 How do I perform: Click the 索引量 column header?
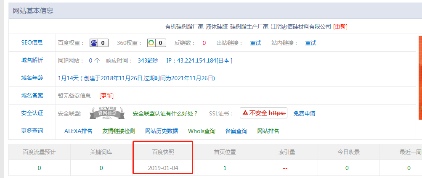287,152
